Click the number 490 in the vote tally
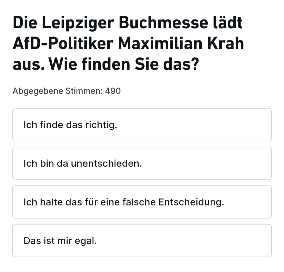 tap(113, 91)
